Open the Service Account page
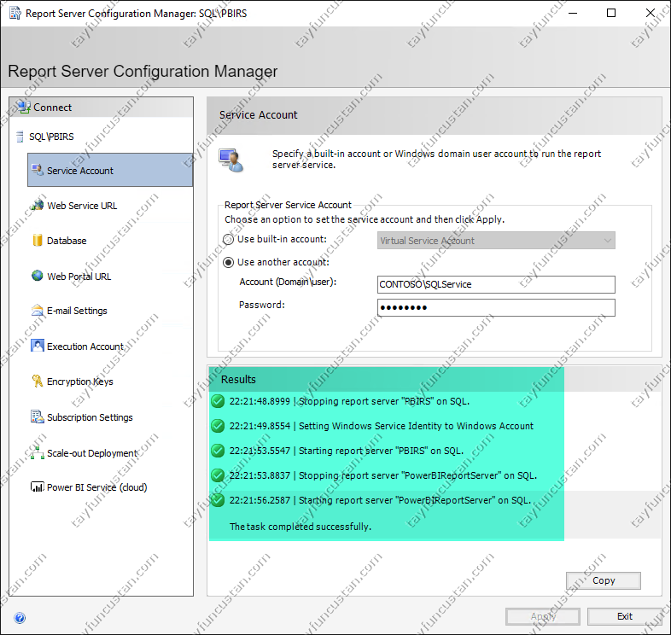This screenshot has height=635, width=671. (110, 170)
